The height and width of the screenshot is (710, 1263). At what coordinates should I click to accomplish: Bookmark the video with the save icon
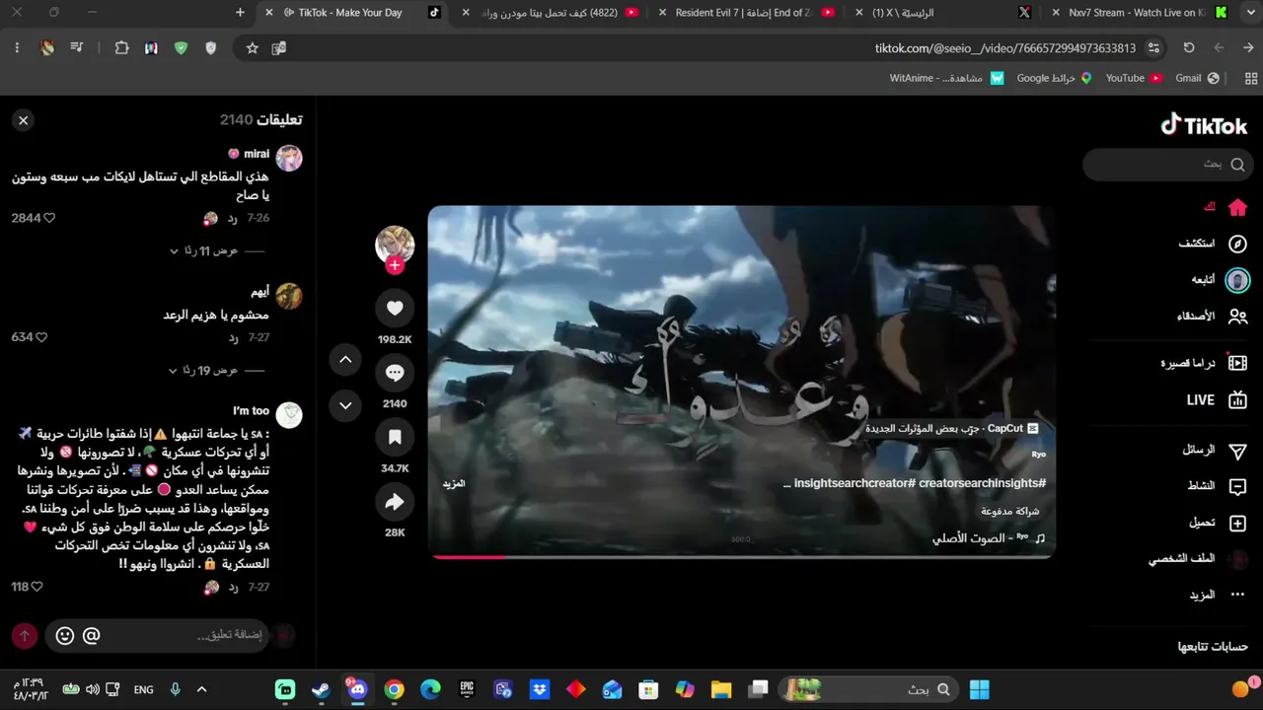[395, 437]
